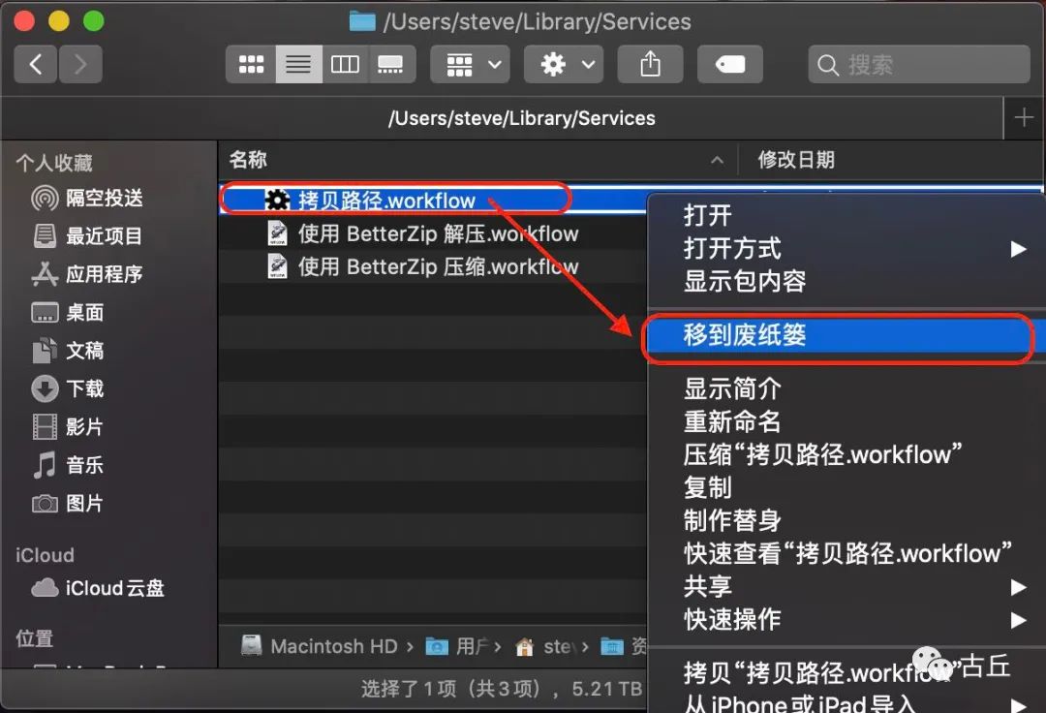Switch to gallery view
The height and width of the screenshot is (713, 1046).
pyautogui.click(x=391, y=64)
